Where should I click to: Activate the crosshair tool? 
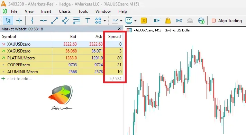(x=19, y=20)
